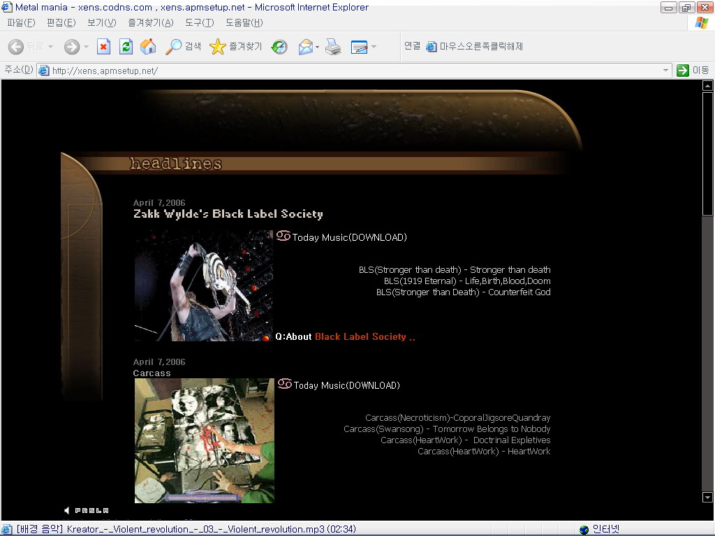
Task: Open the Edit tool dropdown arrow
Action: point(374,47)
